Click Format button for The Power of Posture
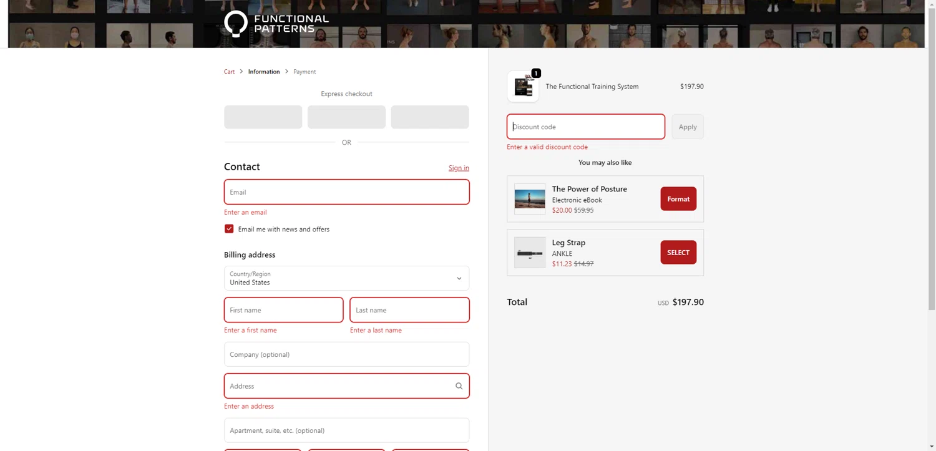This screenshot has height=451, width=936. 678,199
